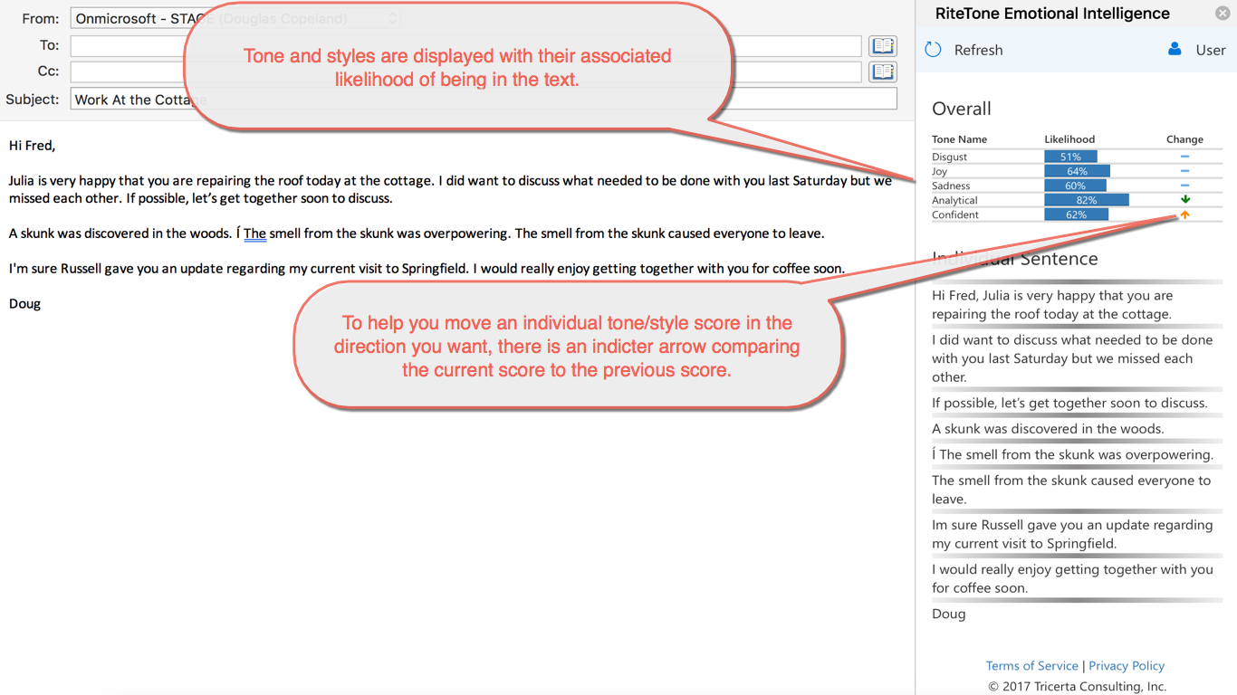Click the Analytical 82% likelihood bar
The width and height of the screenshot is (1237, 695).
[1087, 200]
